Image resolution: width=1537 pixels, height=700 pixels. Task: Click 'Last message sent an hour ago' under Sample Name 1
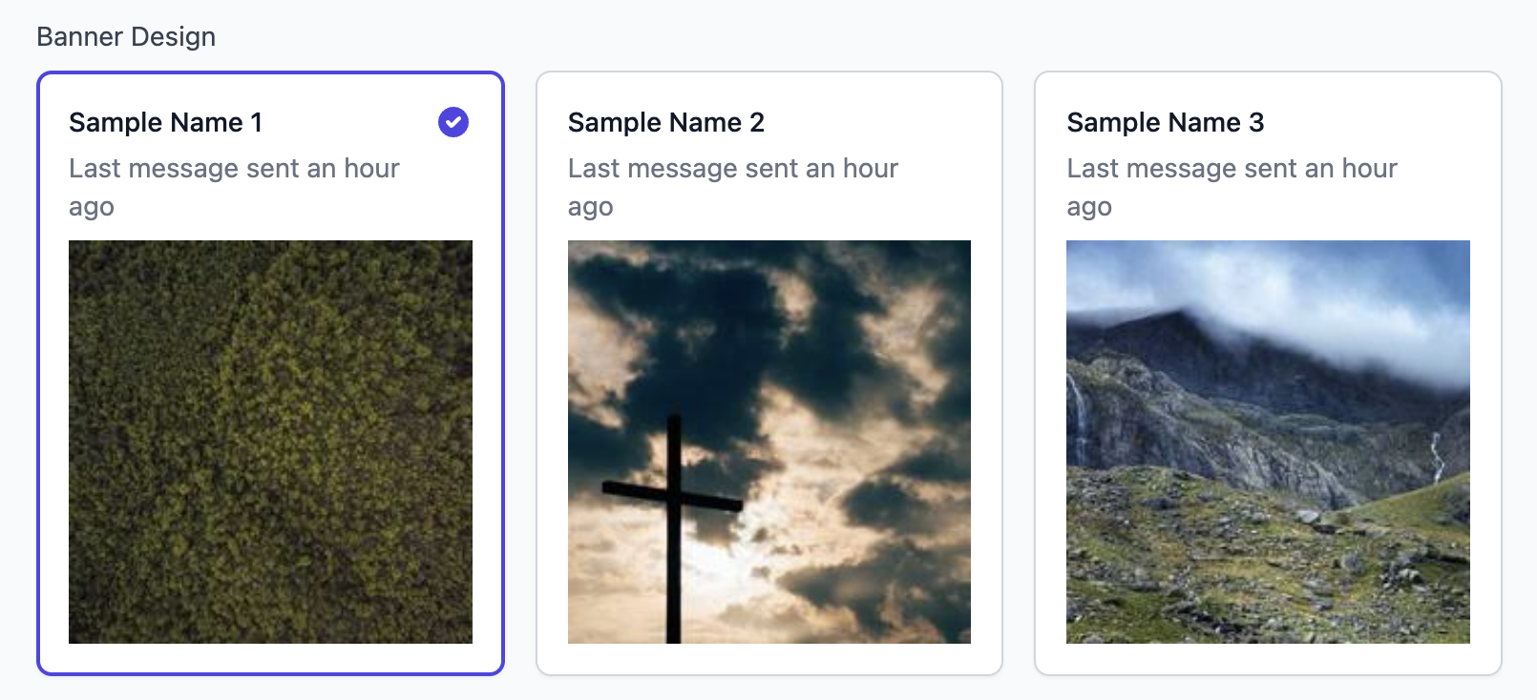tap(233, 187)
